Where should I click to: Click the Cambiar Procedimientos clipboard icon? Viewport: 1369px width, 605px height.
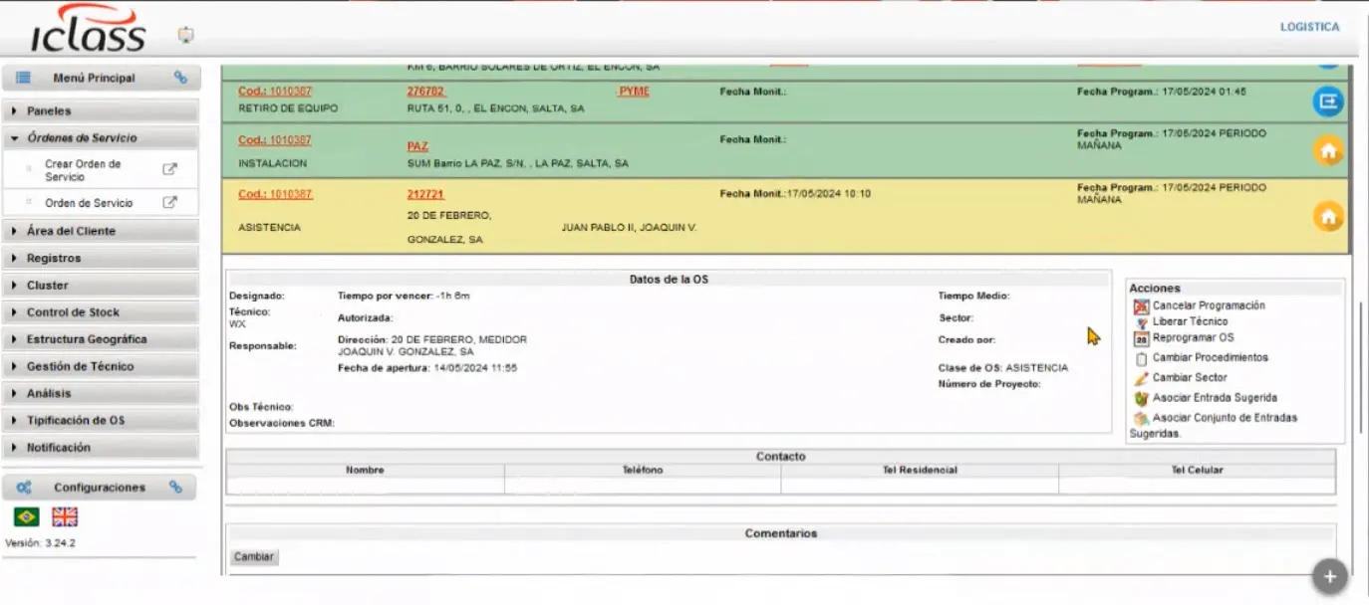coord(1142,358)
